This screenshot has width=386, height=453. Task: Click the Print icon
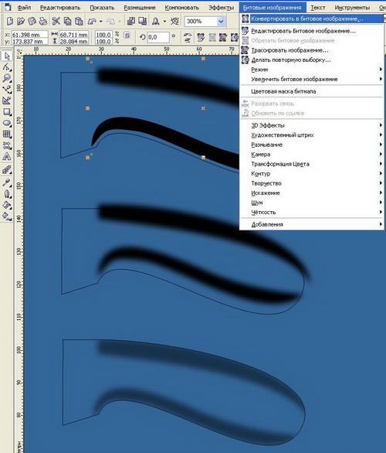tap(43, 21)
